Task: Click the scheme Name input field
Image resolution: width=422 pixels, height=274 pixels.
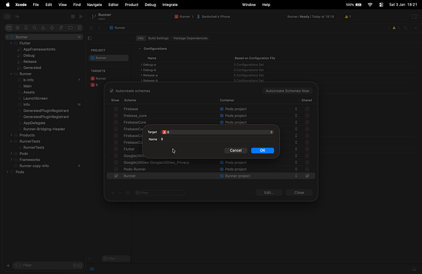Action: pos(217,139)
